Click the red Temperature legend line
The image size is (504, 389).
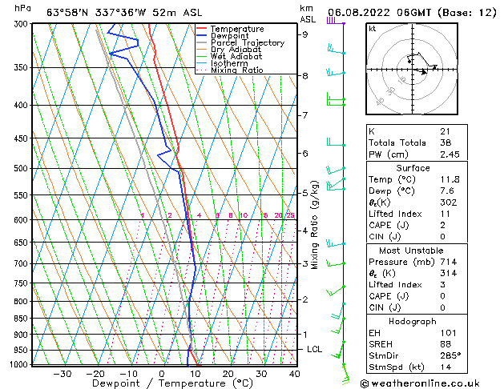pos(202,29)
